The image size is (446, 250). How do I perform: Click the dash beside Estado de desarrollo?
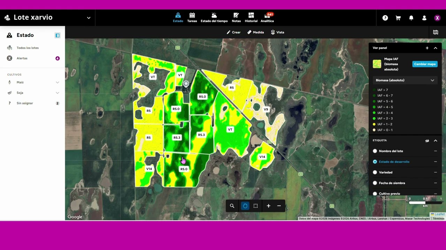[x=436, y=162]
